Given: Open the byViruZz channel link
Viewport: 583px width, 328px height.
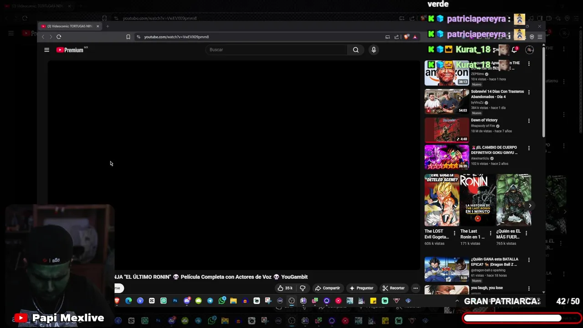Looking at the screenshot, I should 477,102.
